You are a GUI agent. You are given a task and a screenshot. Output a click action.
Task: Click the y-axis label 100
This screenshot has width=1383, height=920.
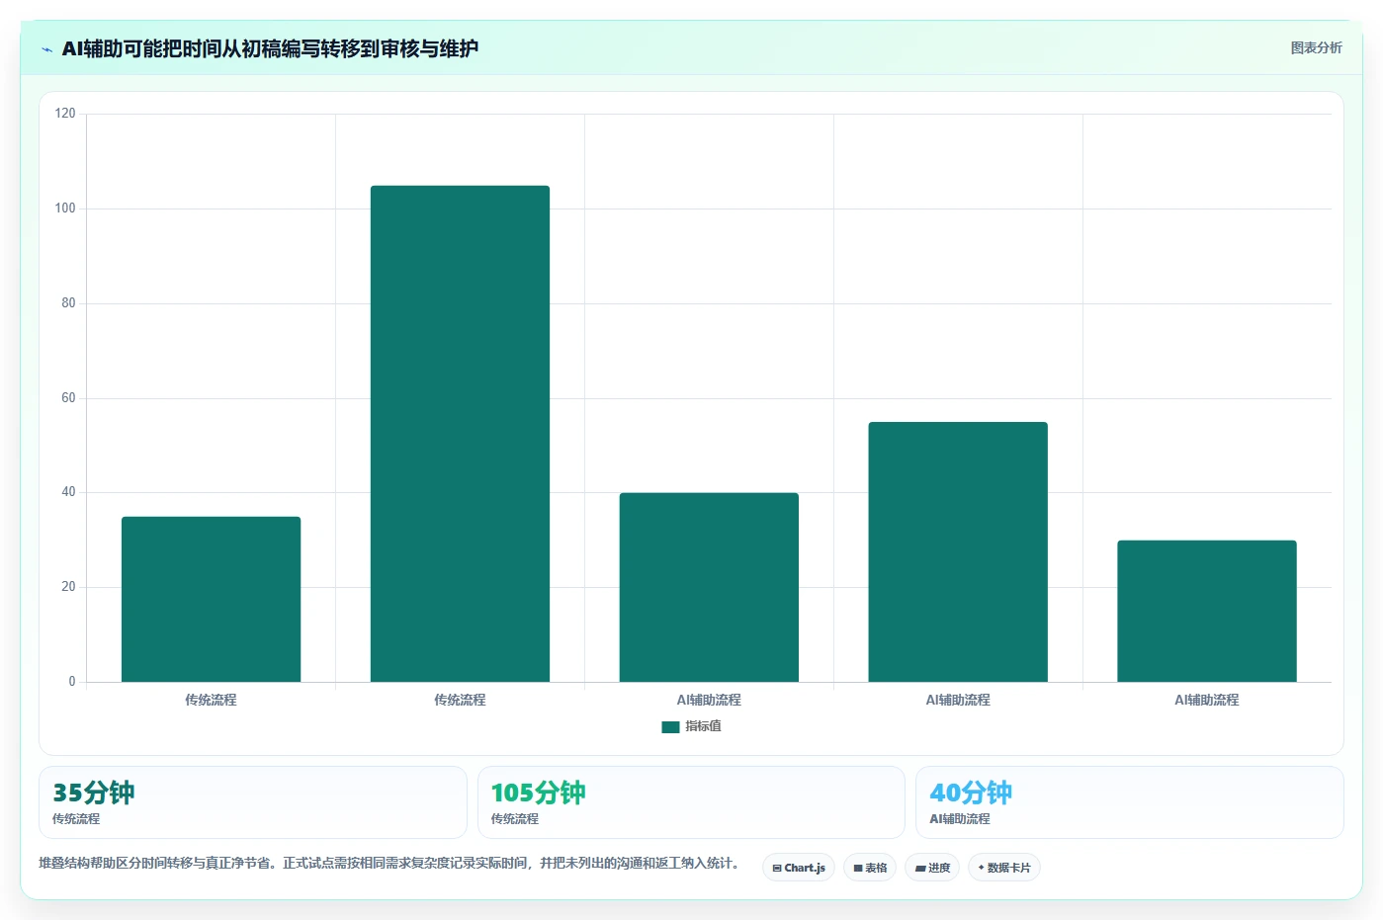pyautogui.click(x=65, y=209)
